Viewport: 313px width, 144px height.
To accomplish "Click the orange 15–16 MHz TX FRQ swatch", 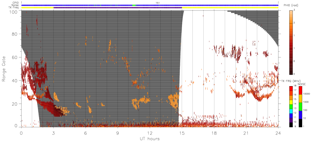I will (x=291, y=98).
